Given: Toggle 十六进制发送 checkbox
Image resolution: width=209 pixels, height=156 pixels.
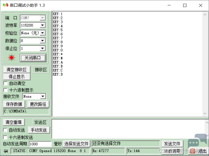Looking at the screenshot, I should tap(5, 137).
